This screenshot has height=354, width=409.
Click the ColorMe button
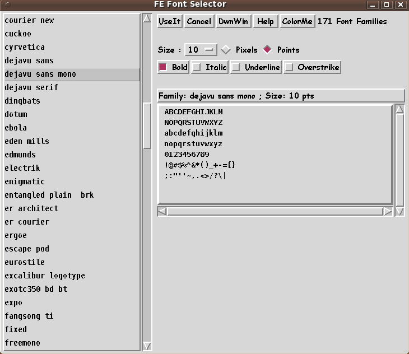(x=297, y=21)
